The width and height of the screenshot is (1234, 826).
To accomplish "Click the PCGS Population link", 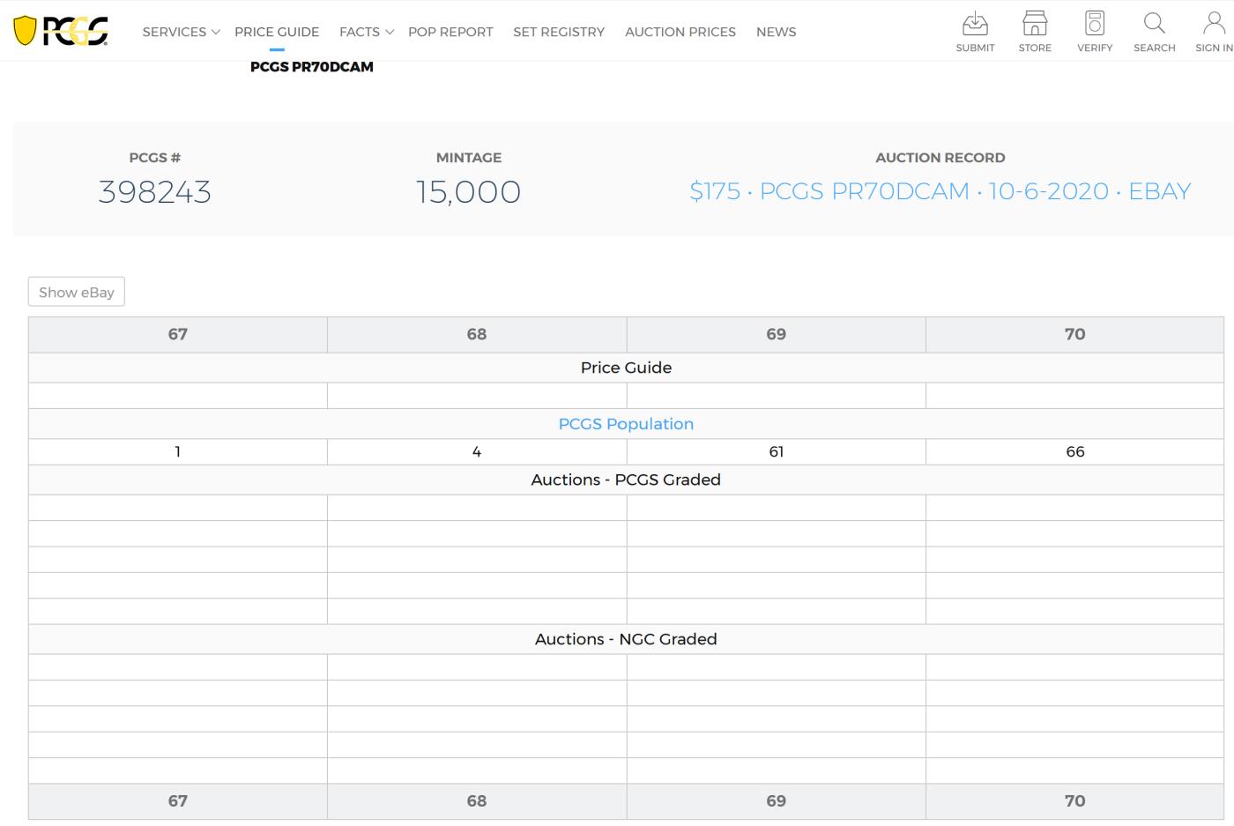I will (626, 424).
